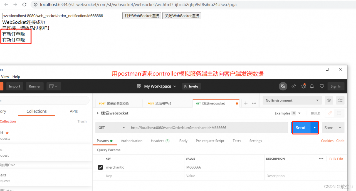Open Tests tab
Screen dimensions: 356x191
pyautogui.click(x=237, y=141)
